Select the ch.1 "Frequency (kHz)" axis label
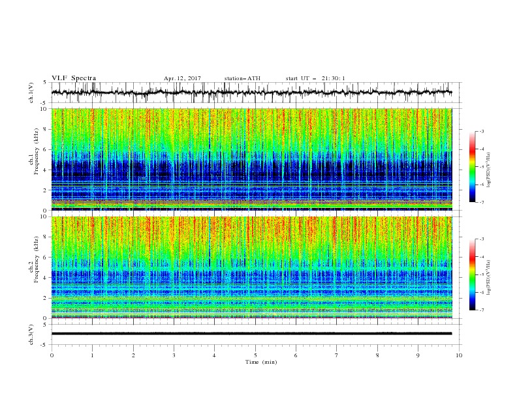Image resolution: width=517 pixels, height=399 pixels. pos(37,150)
